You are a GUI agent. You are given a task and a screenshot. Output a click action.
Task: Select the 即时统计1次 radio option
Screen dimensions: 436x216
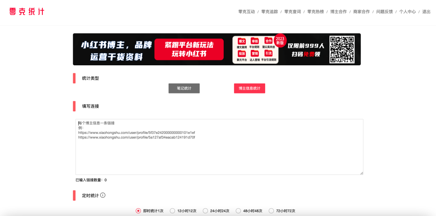138,211
